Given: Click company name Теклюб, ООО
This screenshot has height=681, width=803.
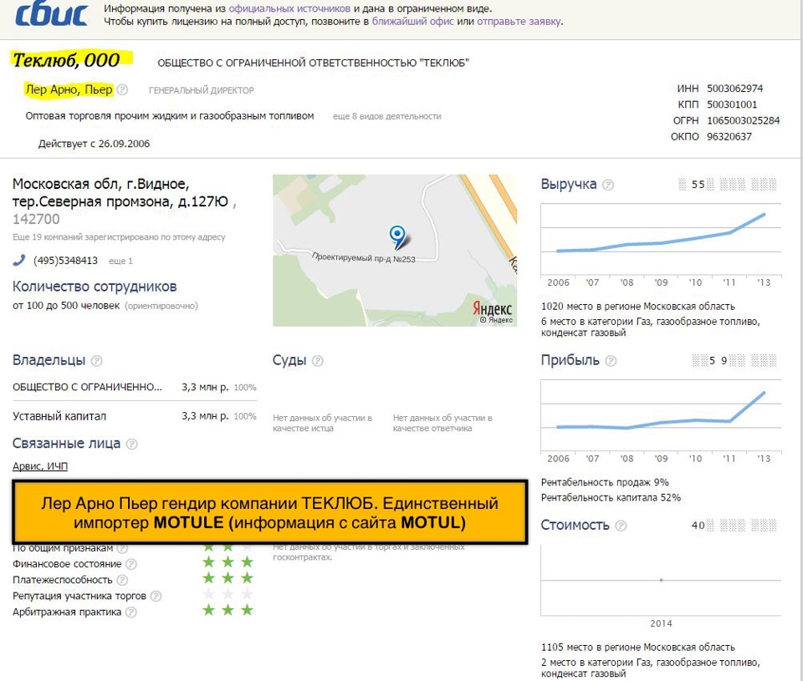Looking at the screenshot, I should click(67, 60).
